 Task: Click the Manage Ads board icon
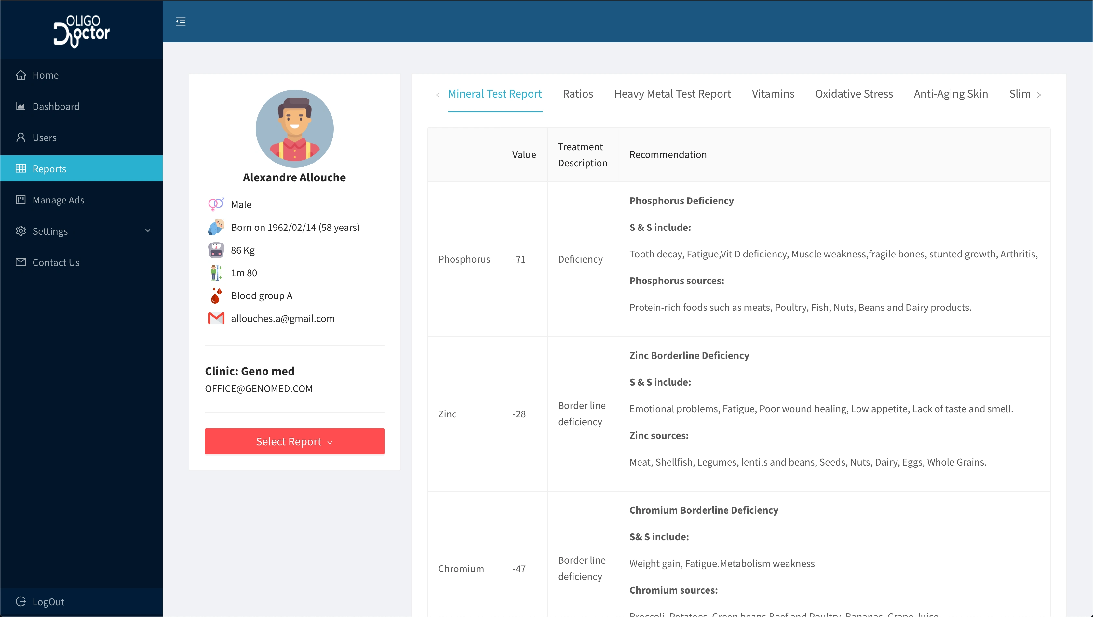[x=21, y=200]
